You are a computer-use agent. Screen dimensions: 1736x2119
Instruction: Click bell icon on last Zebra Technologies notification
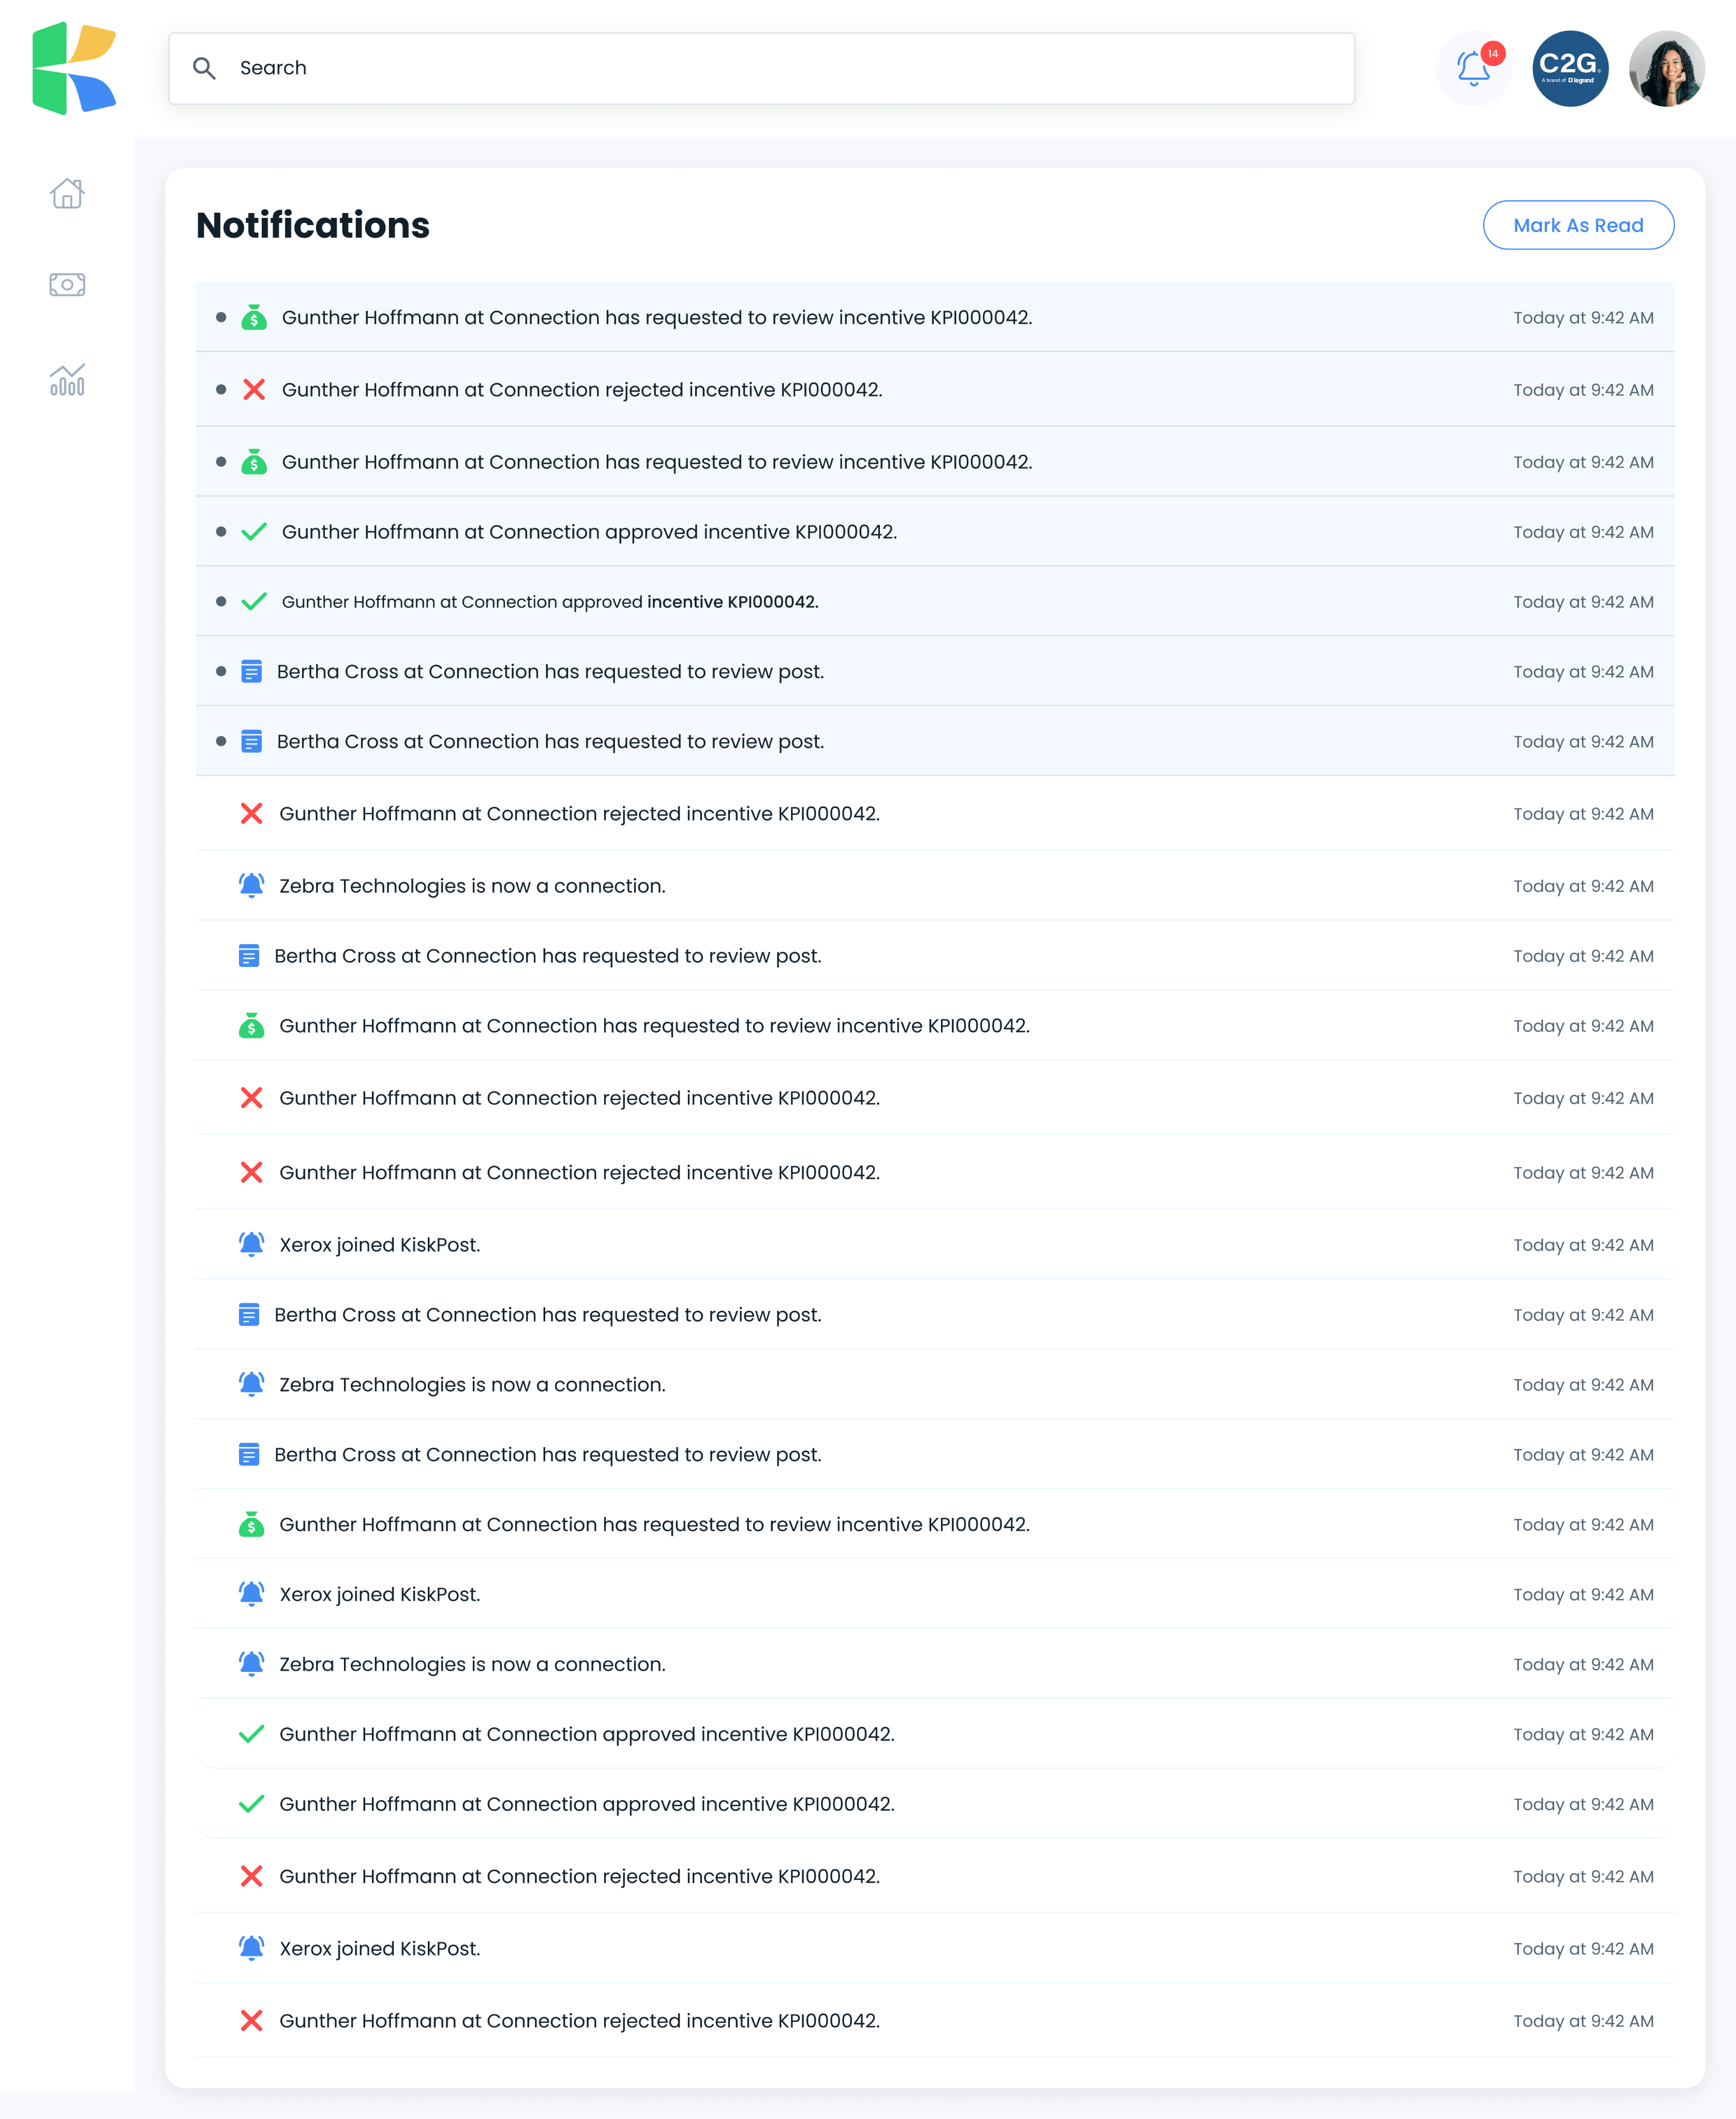pyautogui.click(x=251, y=1663)
